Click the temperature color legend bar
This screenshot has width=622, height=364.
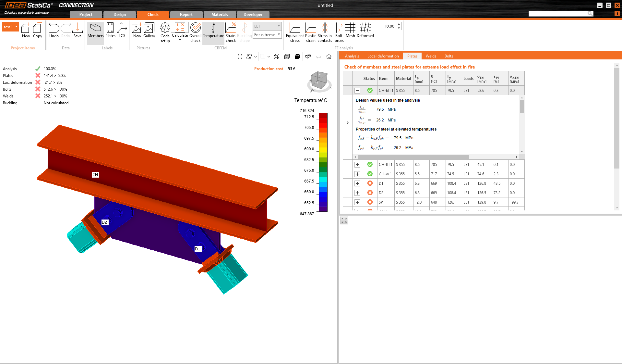(323, 162)
